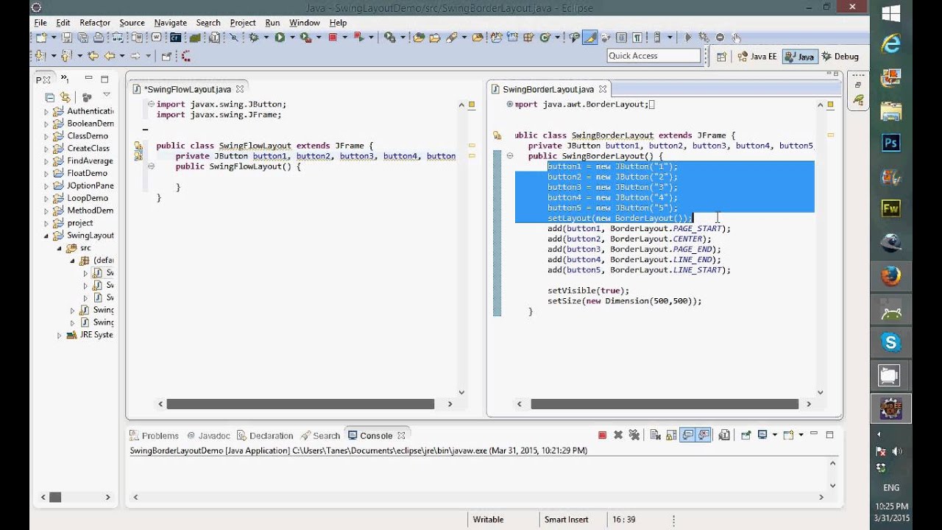Maximize the Console view
Viewport: 942px width, 530px height.
[829, 435]
